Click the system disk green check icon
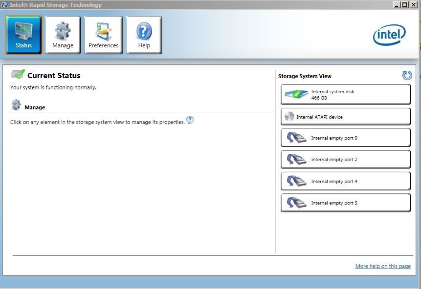This screenshot has height=289, width=421. point(296,94)
